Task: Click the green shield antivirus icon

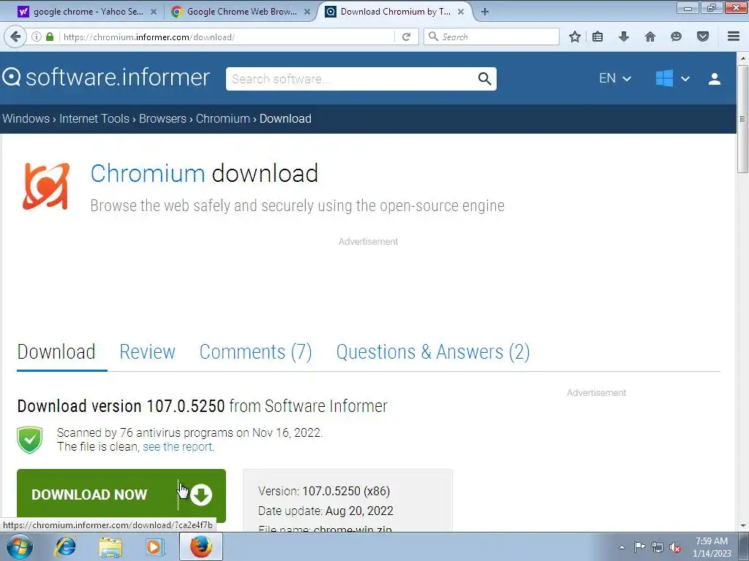Action: (x=29, y=440)
